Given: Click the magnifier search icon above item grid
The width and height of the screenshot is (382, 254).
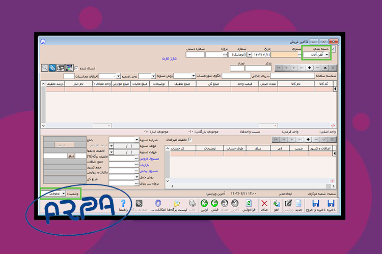Looking at the screenshot, I should pyautogui.click(x=44, y=68).
